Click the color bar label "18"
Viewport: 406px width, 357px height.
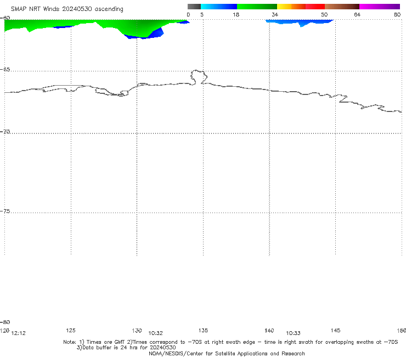pos(236,14)
